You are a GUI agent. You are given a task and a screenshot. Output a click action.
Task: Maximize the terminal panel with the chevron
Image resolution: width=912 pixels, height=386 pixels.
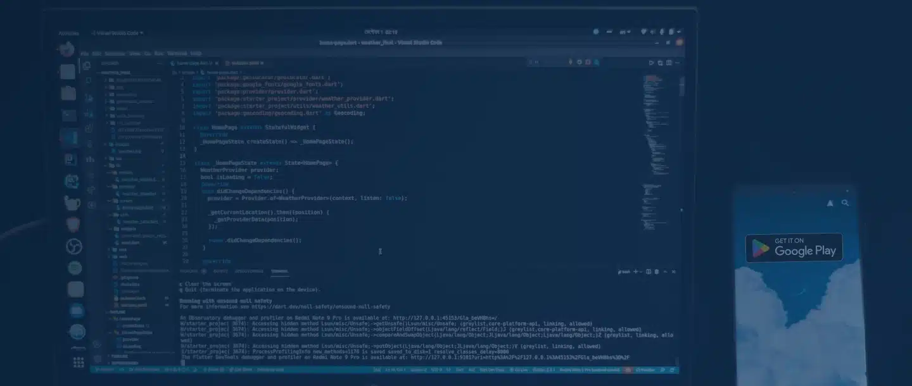pyautogui.click(x=665, y=271)
